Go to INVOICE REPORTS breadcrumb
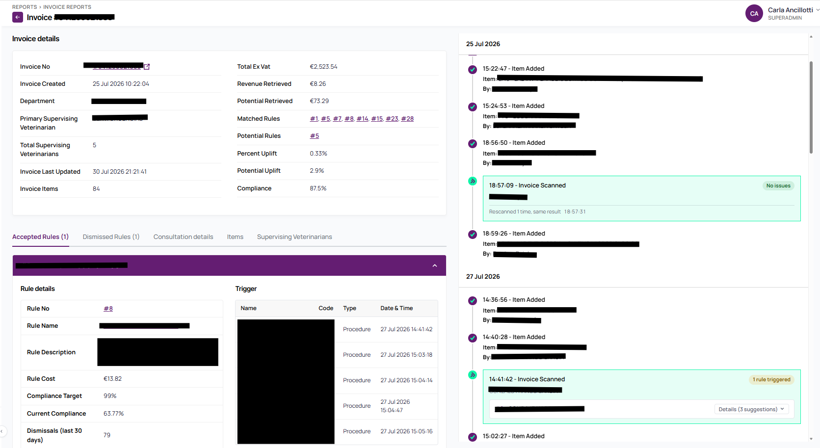820x448 pixels. [x=67, y=7]
